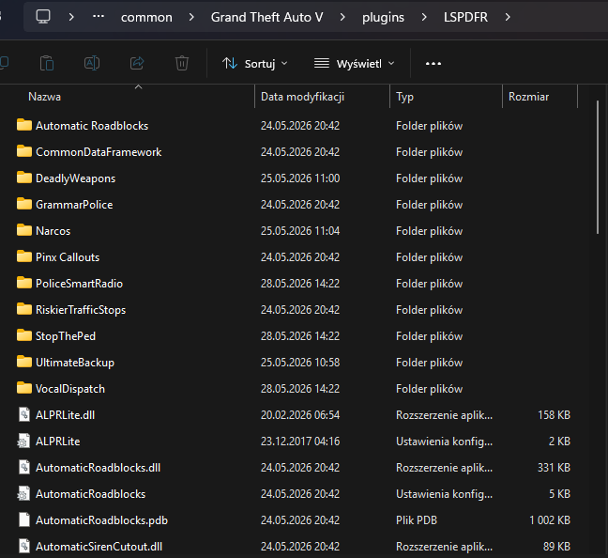The width and height of the screenshot is (608, 558).
Task: Click the Delete trash icon
Action: (x=182, y=63)
